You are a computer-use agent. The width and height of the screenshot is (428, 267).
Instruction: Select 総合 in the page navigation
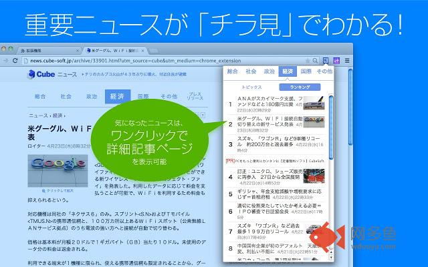point(40,96)
